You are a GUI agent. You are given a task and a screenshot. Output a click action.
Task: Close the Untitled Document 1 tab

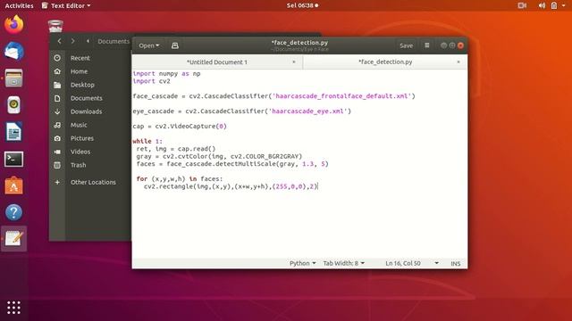coord(294,62)
